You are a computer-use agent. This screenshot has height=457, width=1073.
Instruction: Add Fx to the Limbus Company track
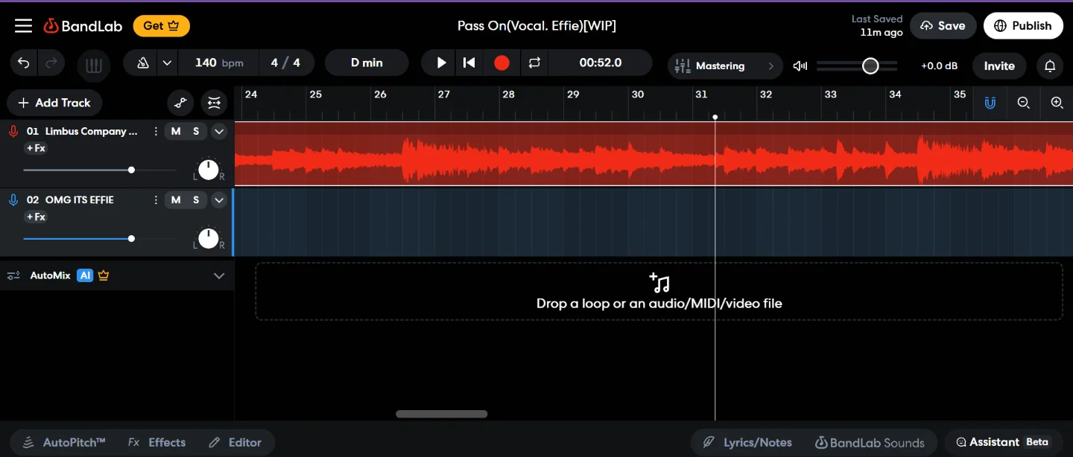coord(36,148)
